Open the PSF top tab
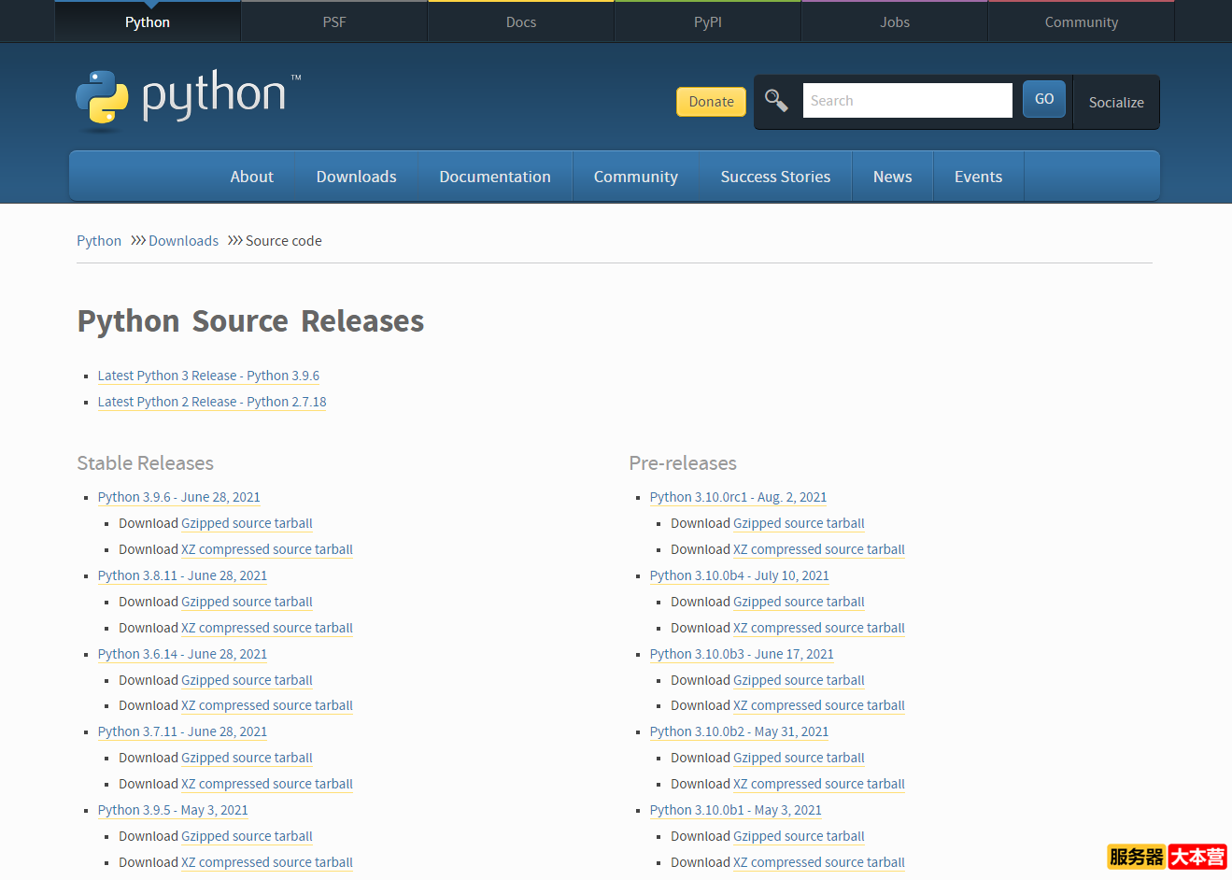The width and height of the screenshot is (1232, 880). (334, 21)
